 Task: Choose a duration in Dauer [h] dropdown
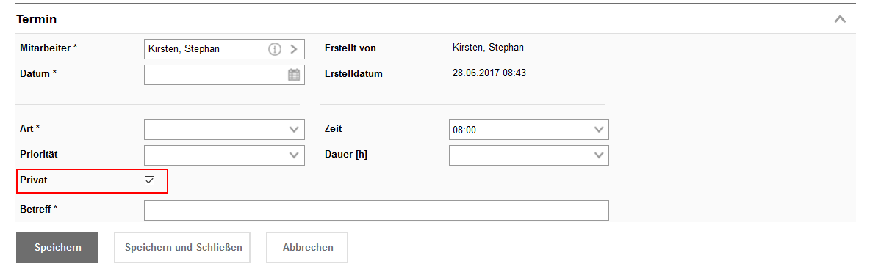coord(529,155)
